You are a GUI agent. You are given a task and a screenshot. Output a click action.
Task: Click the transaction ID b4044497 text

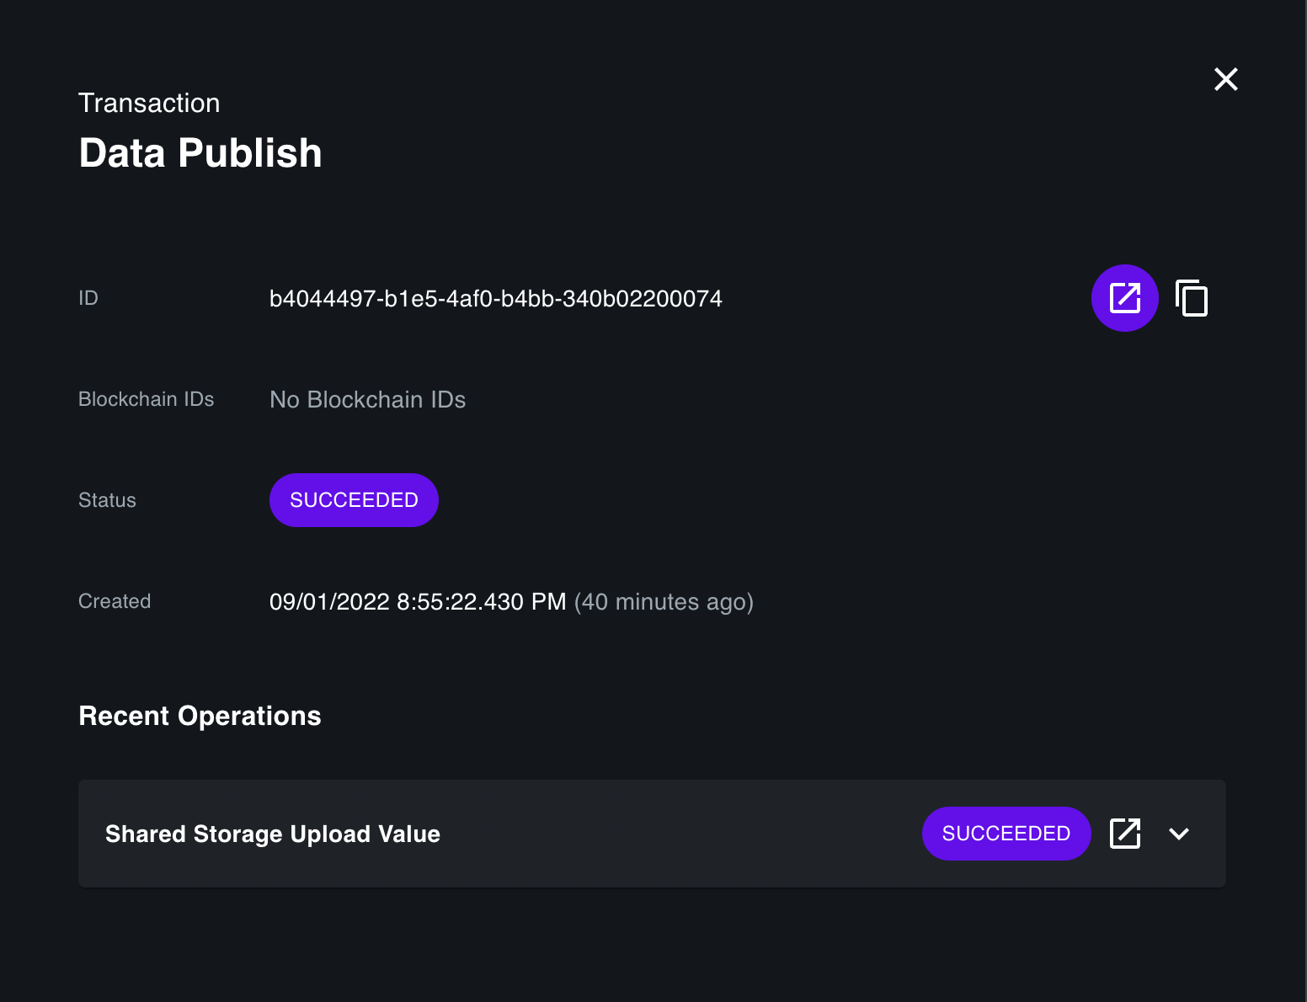point(495,298)
